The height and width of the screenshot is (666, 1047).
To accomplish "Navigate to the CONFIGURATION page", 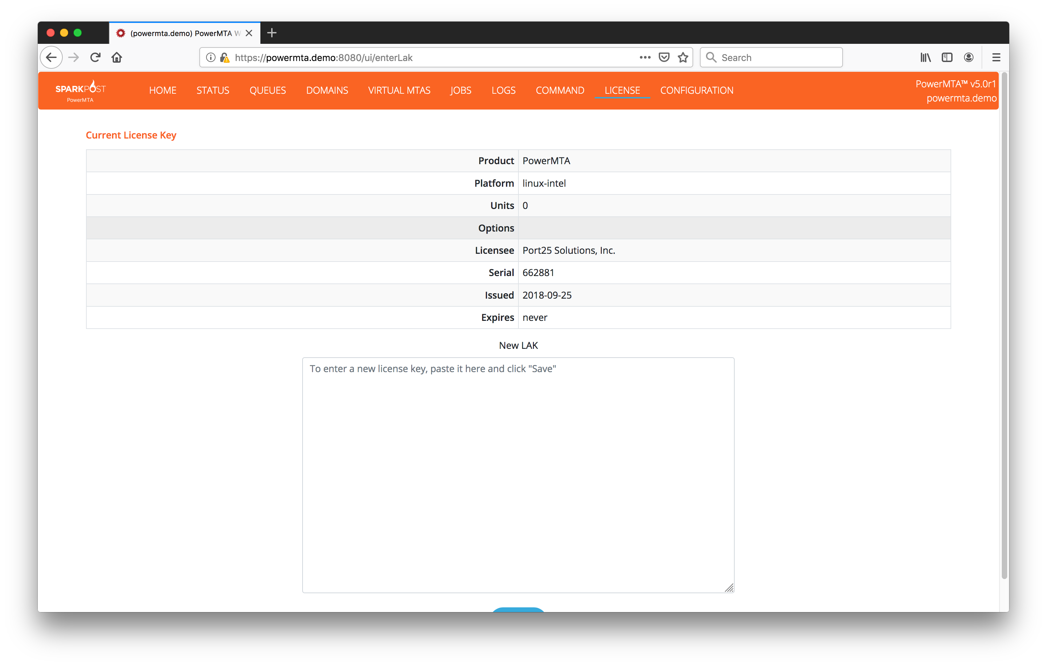I will tap(697, 90).
